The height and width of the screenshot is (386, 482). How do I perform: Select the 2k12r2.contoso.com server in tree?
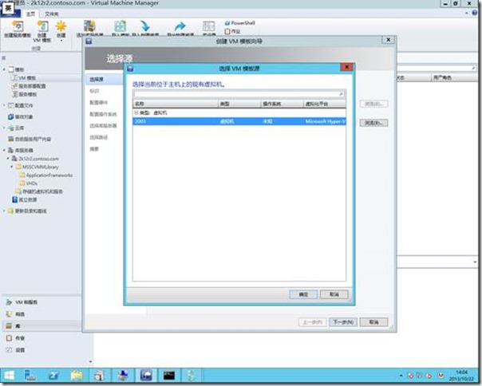[38, 159]
